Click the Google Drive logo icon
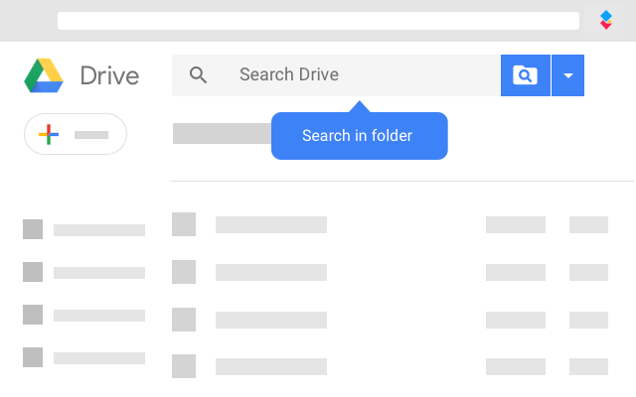The width and height of the screenshot is (636, 397). [44, 75]
